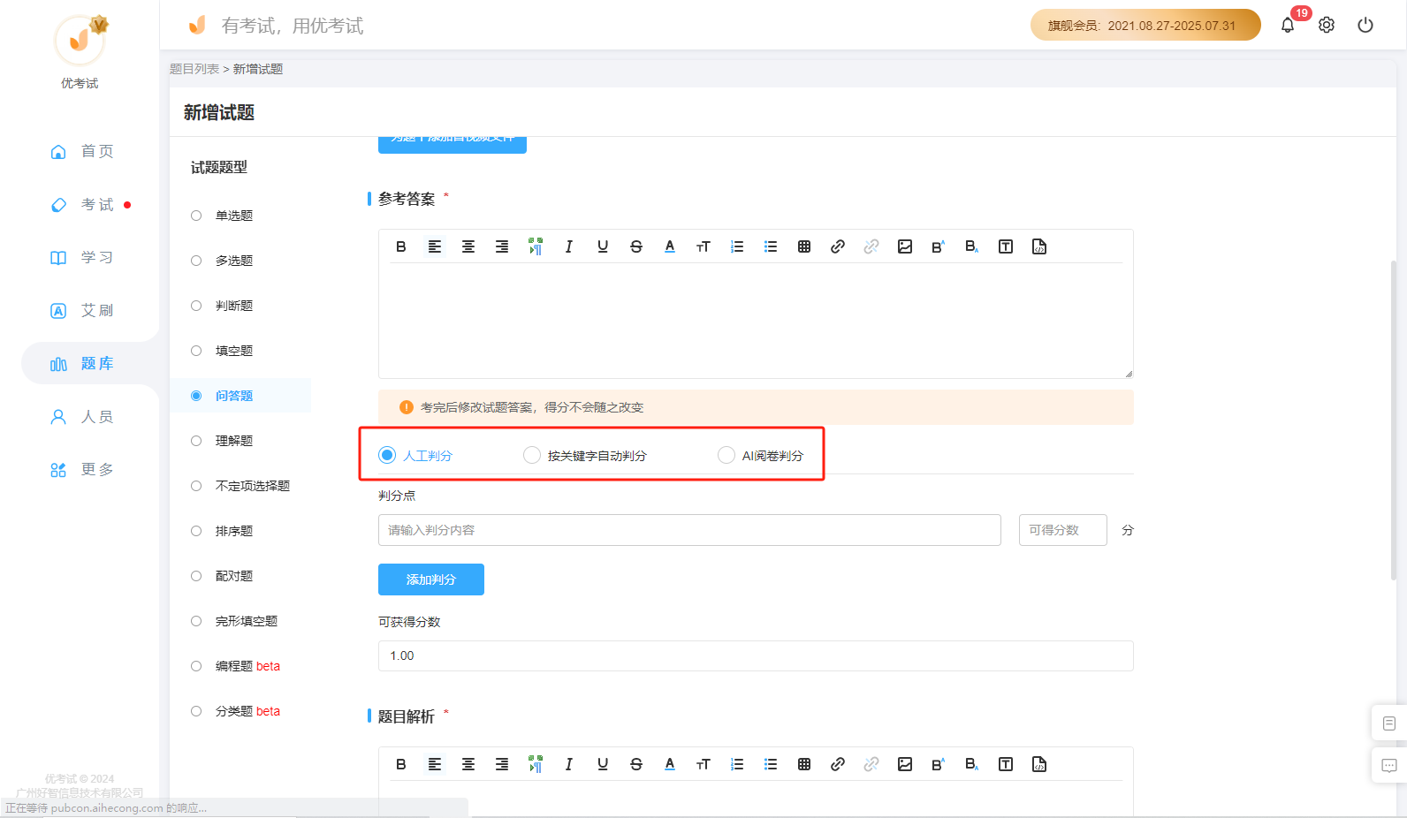Open notifications bell with 19 badge
The image size is (1407, 818).
[1288, 25]
